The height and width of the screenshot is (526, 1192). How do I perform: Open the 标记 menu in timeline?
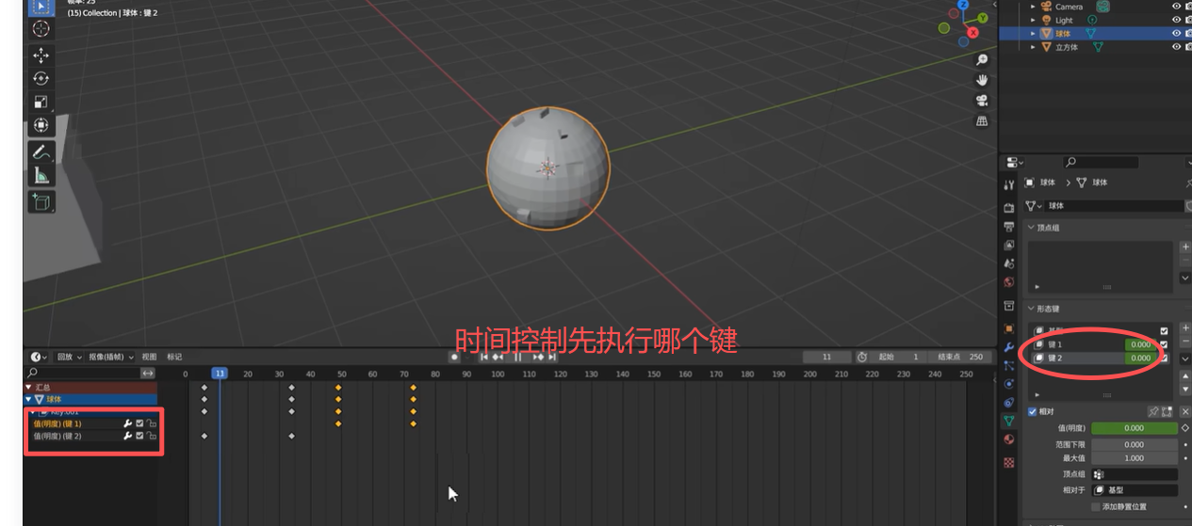pyautogui.click(x=174, y=357)
